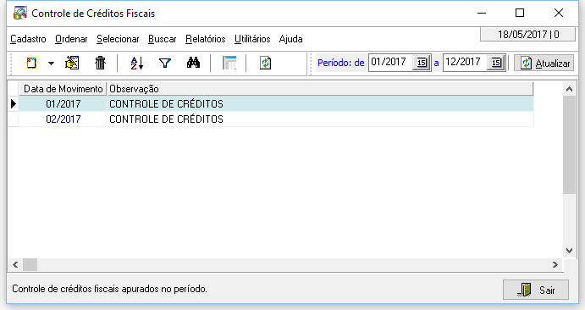
Task: Click the horizontal scrollbar right arrow
Action: (x=555, y=265)
